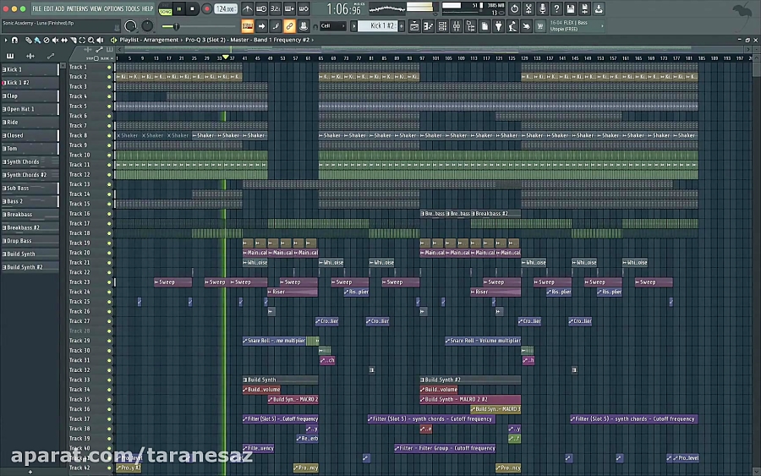Screen dimensions: 761x476
Task: Open the plugin picker plug icon
Action: tap(498, 26)
